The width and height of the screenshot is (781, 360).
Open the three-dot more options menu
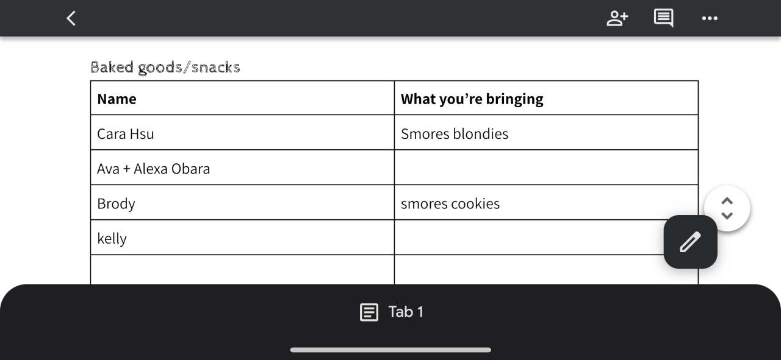[x=710, y=18]
